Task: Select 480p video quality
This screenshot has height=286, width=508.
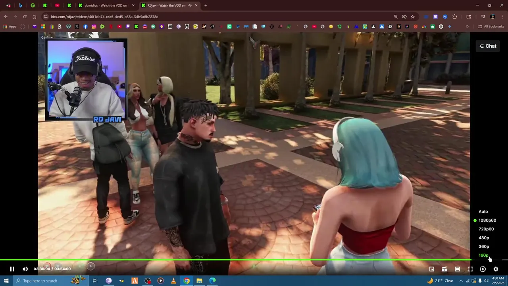Action: point(483,238)
